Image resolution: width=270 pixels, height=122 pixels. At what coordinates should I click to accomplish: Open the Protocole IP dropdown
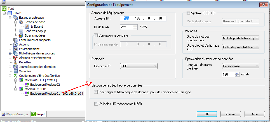pyautogui.click(x=138, y=66)
